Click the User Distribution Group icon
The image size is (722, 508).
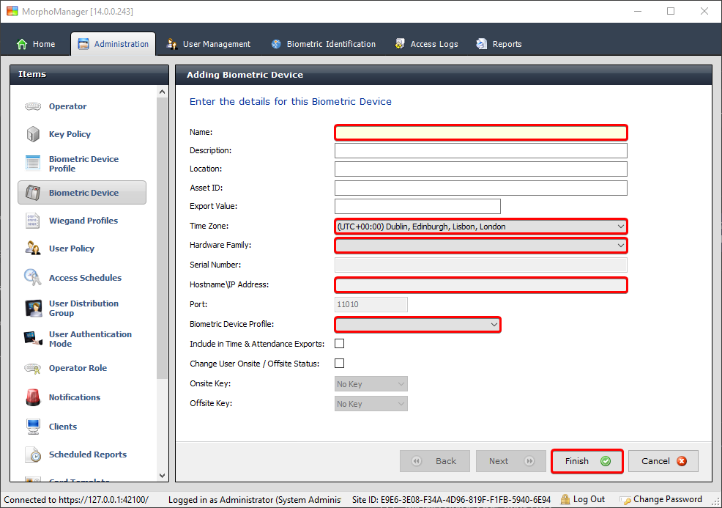34,308
